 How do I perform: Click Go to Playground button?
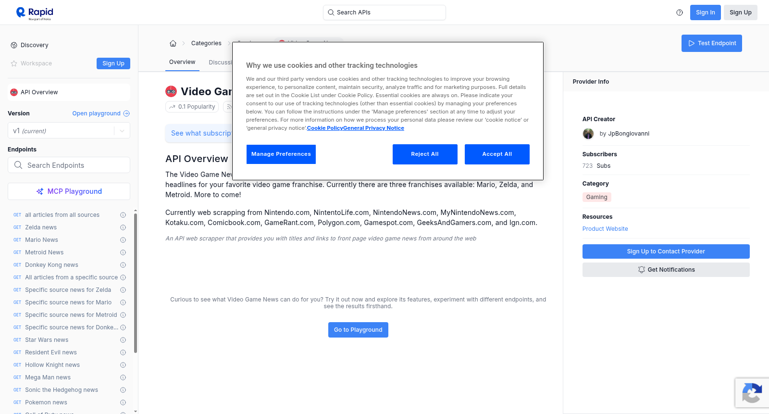point(358,330)
